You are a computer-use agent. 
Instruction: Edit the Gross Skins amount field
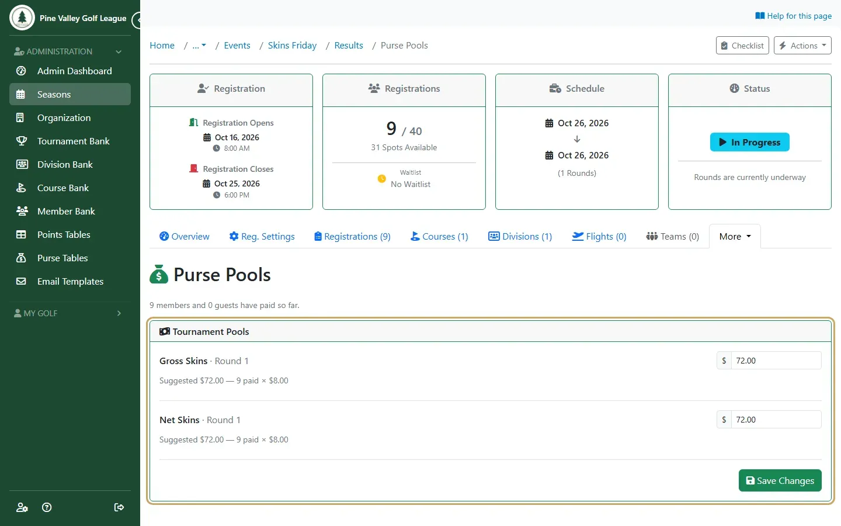pos(776,361)
